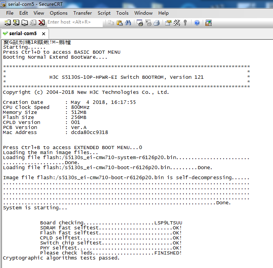The image size is (273, 268).
Task: Click the 'CPLD Version : 001' line
Action: click(41, 122)
